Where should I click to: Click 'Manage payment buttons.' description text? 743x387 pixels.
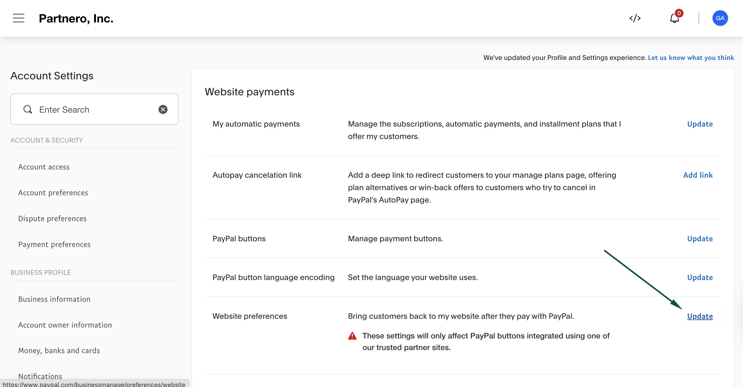pos(396,239)
